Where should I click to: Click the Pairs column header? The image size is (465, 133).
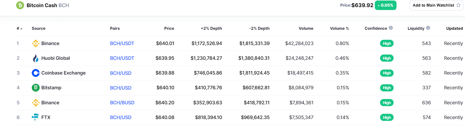coord(115,28)
